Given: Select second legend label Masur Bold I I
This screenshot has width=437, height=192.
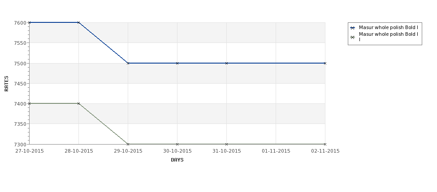Looking at the screenshot, I should click(x=389, y=37).
